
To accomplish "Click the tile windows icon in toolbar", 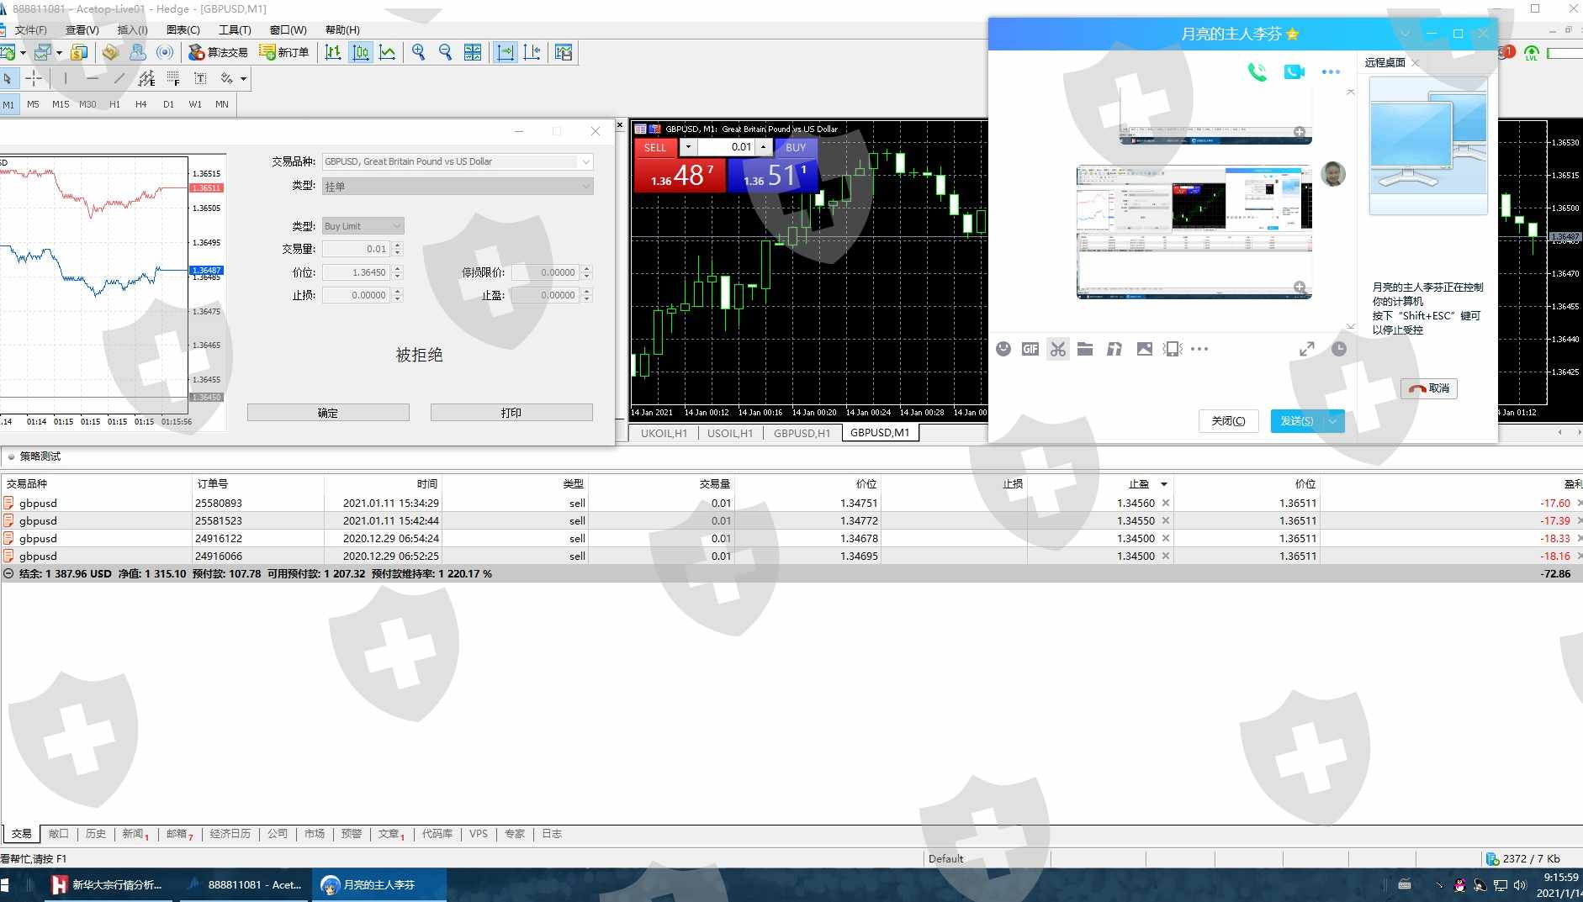I will (473, 52).
